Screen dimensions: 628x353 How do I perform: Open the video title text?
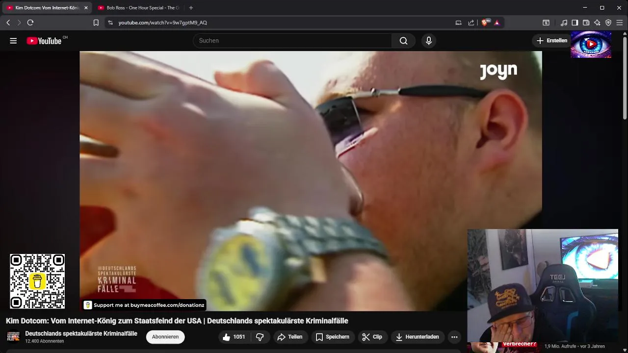click(177, 321)
